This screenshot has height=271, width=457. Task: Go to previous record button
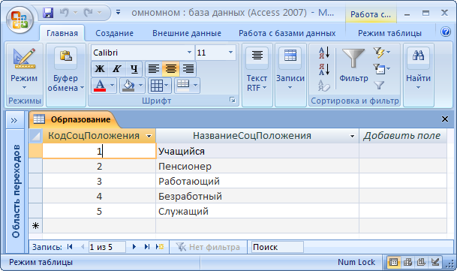click(83, 247)
